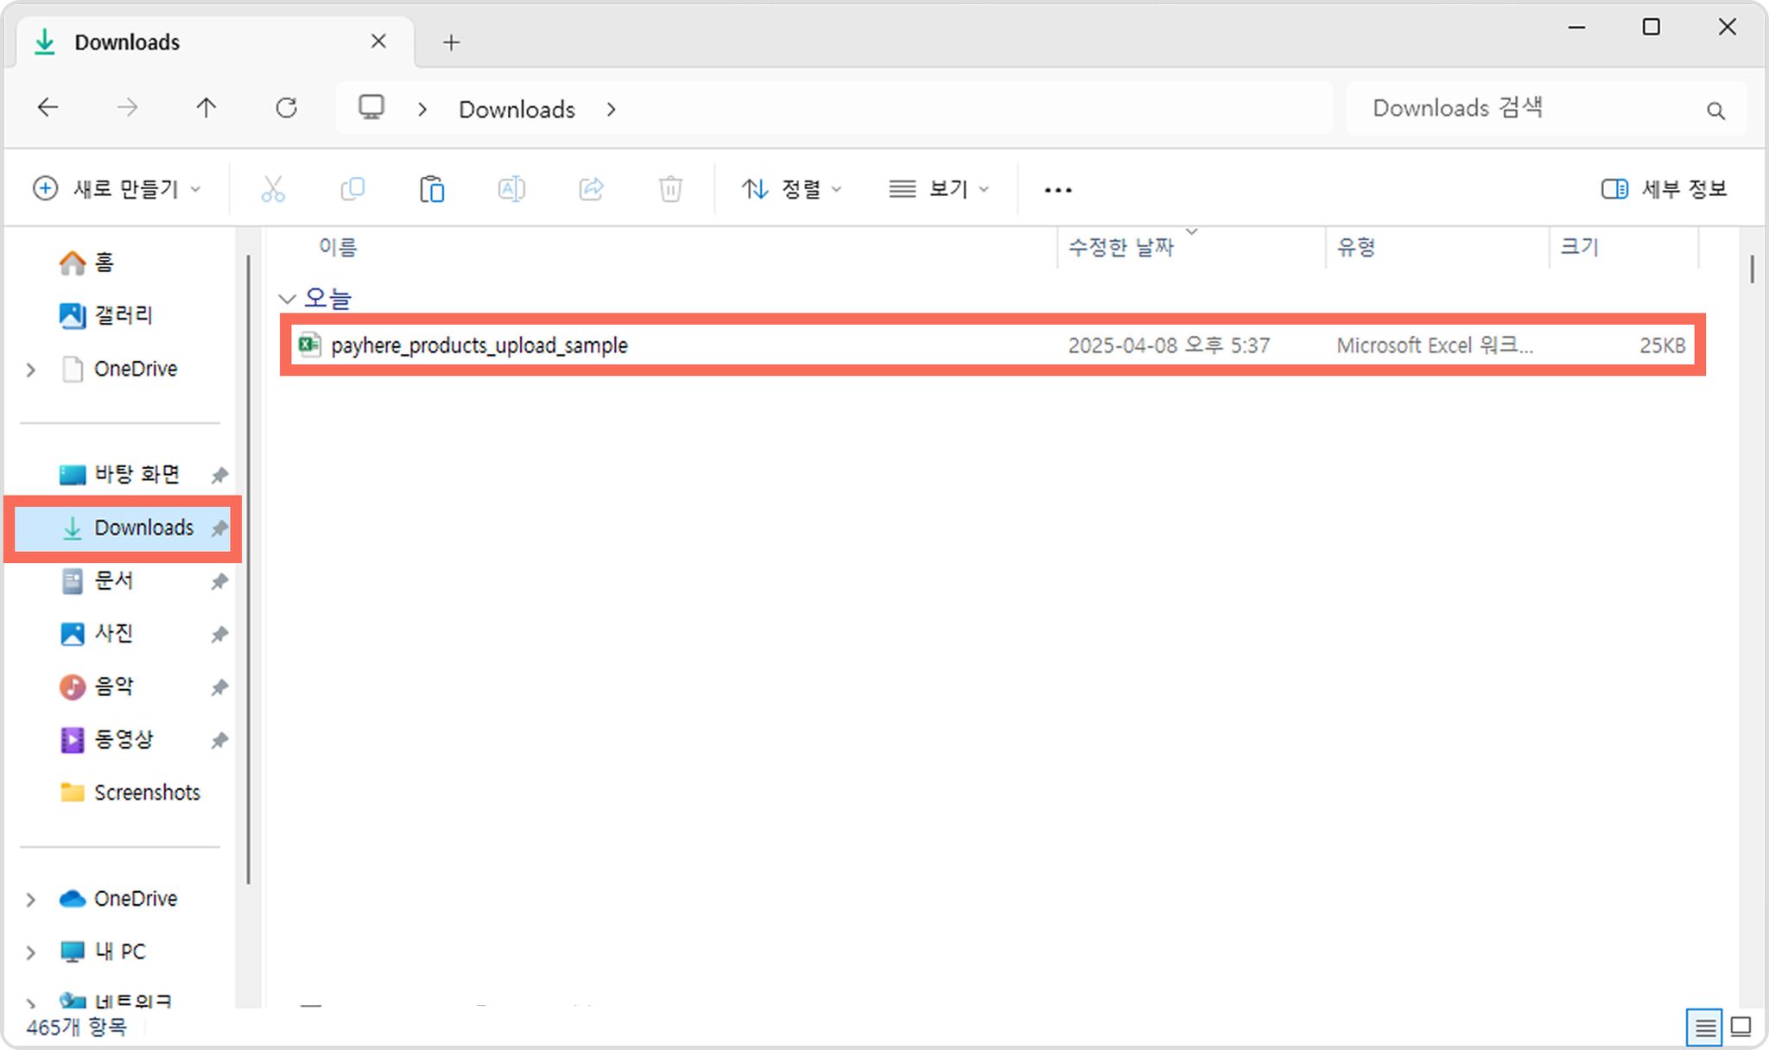Collapse the 오늘 group
Screen dimensions: 1769x1050
pyautogui.click(x=288, y=299)
